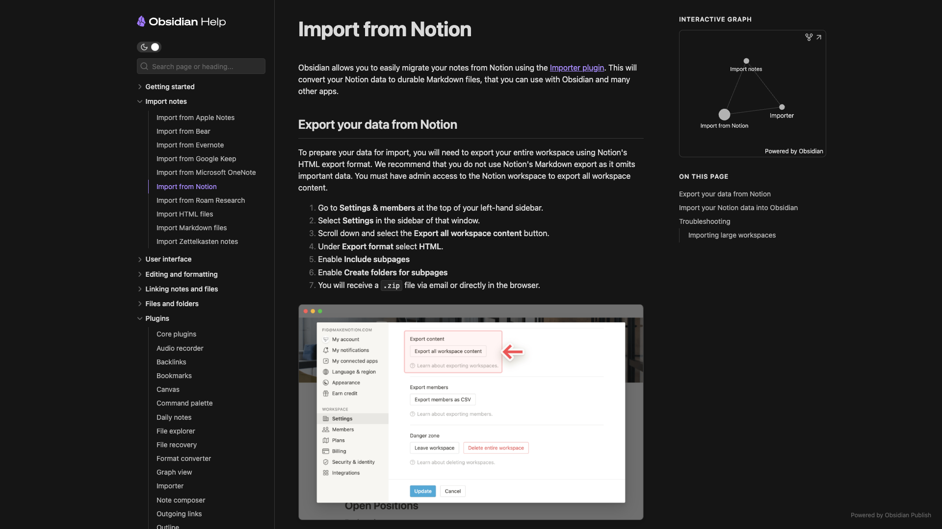Screen dimensions: 942x529
Task: Collapse the Import notes section
Action: click(140, 101)
